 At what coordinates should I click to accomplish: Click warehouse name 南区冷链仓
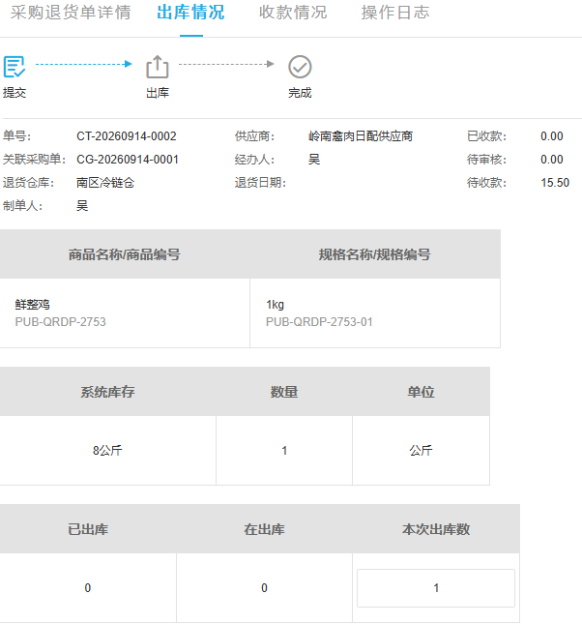[105, 182]
